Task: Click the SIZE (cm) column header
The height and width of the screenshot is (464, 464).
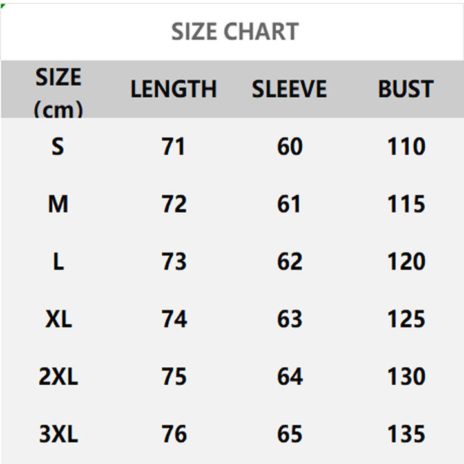Action: click(x=58, y=92)
